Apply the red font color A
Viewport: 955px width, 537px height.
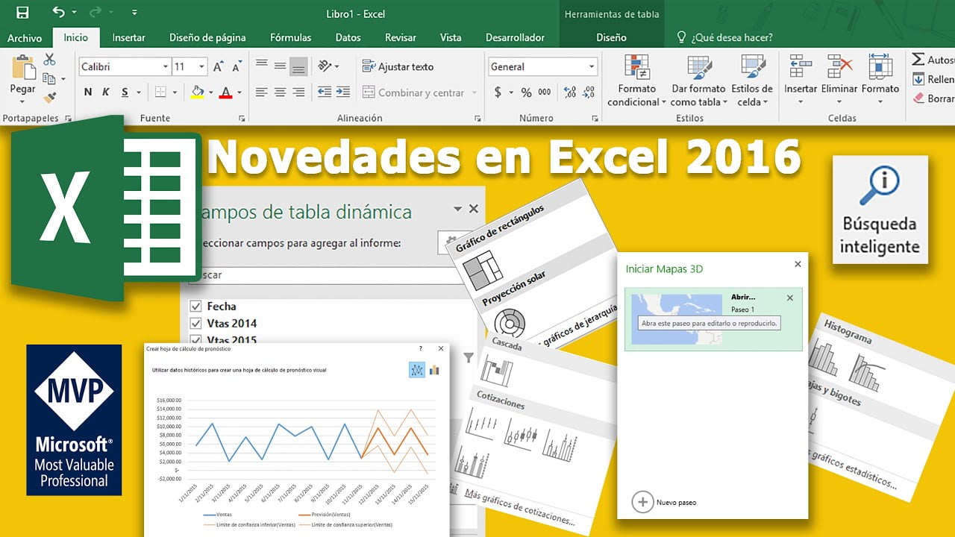pos(226,92)
